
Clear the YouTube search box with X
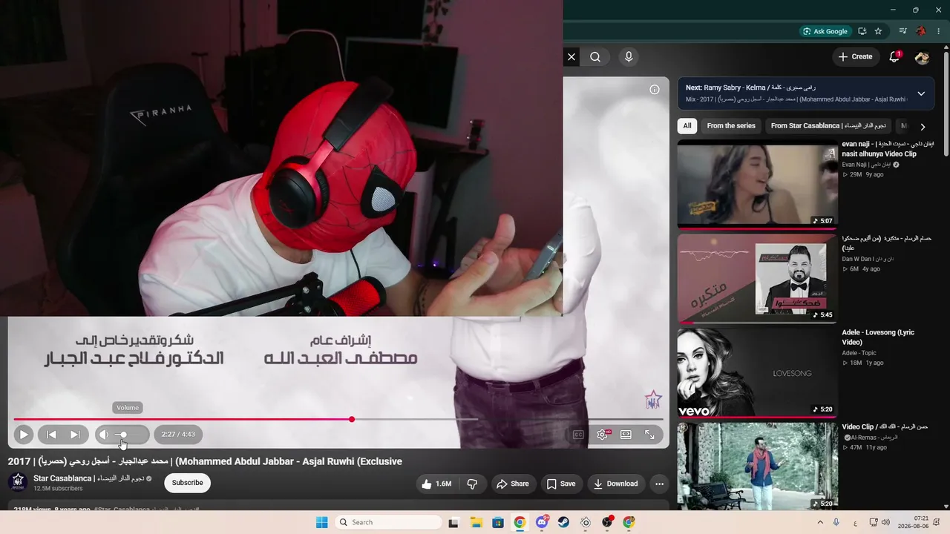[x=571, y=56]
